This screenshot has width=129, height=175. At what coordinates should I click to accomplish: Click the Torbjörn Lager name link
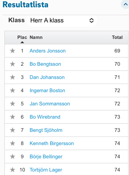click(x=46, y=170)
